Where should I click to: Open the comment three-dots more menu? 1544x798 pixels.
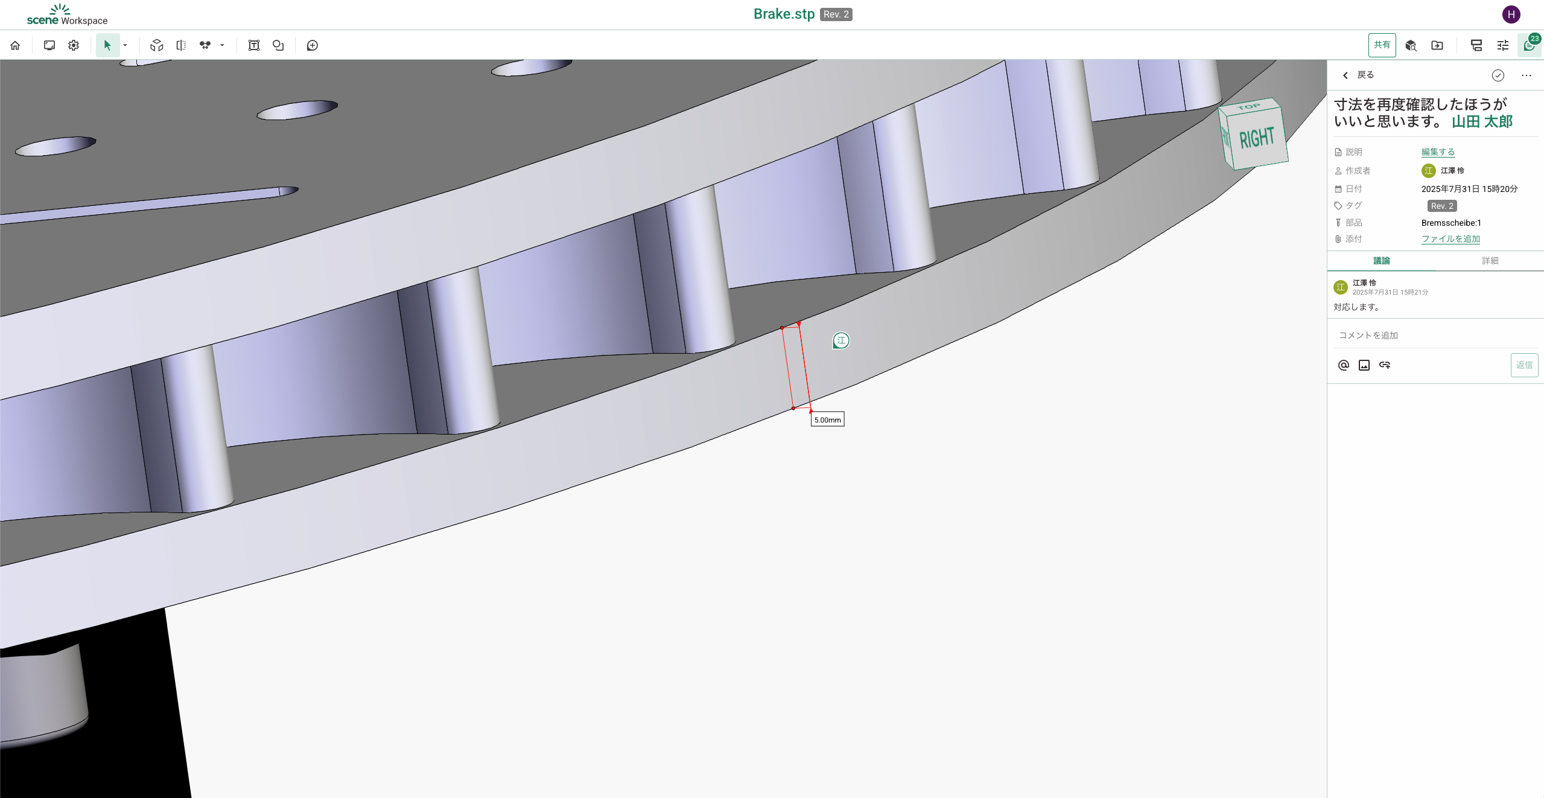pos(1527,75)
